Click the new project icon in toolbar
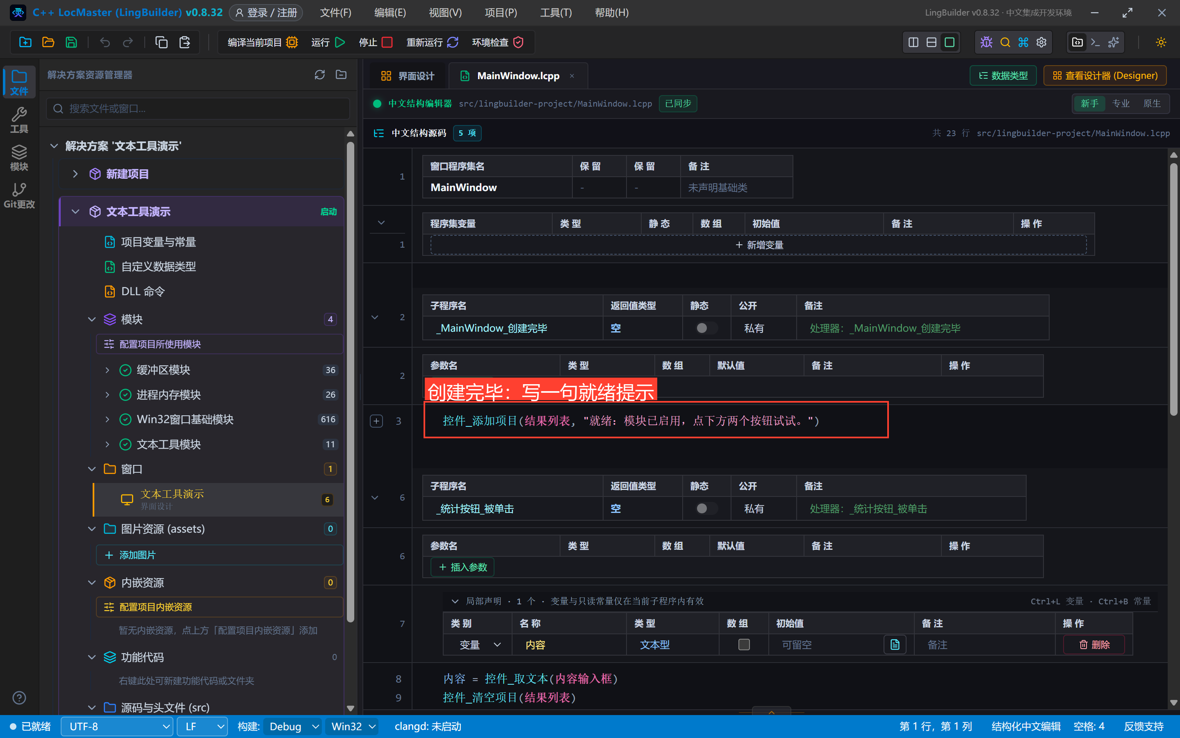This screenshot has width=1180, height=738. pyautogui.click(x=25, y=43)
